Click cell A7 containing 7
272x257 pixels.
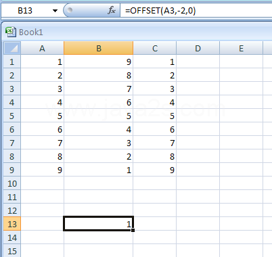coord(43,143)
